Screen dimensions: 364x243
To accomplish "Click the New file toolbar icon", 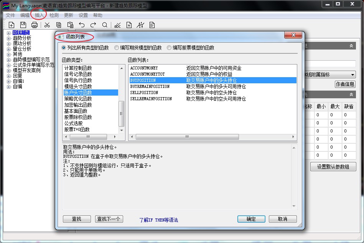I will coord(12,25).
